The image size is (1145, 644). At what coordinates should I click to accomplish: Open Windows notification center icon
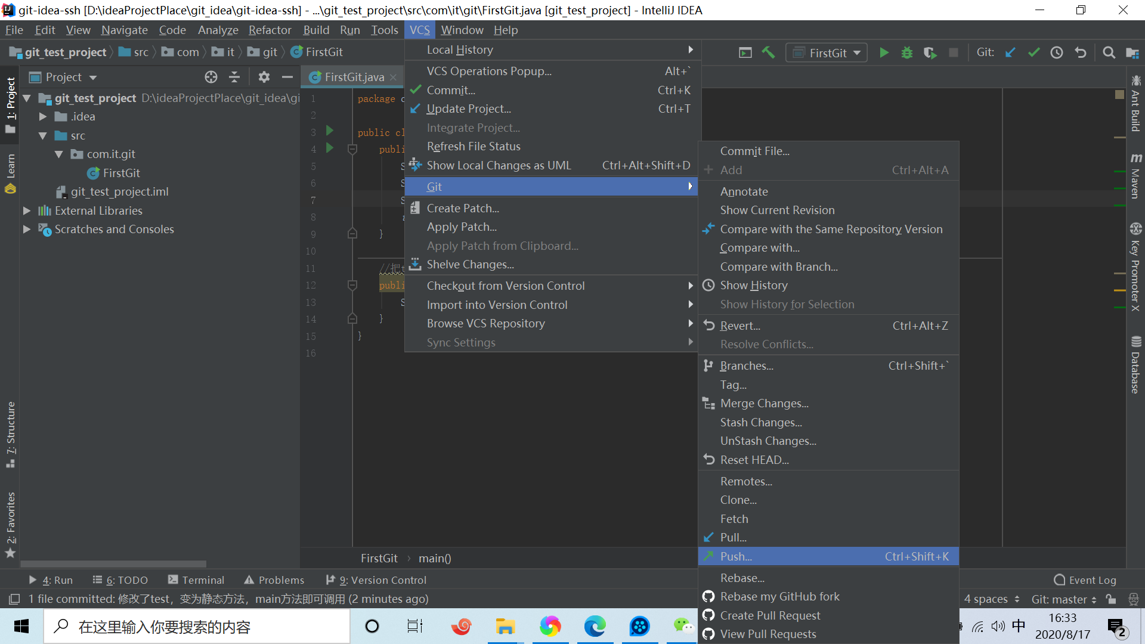click(1116, 627)
